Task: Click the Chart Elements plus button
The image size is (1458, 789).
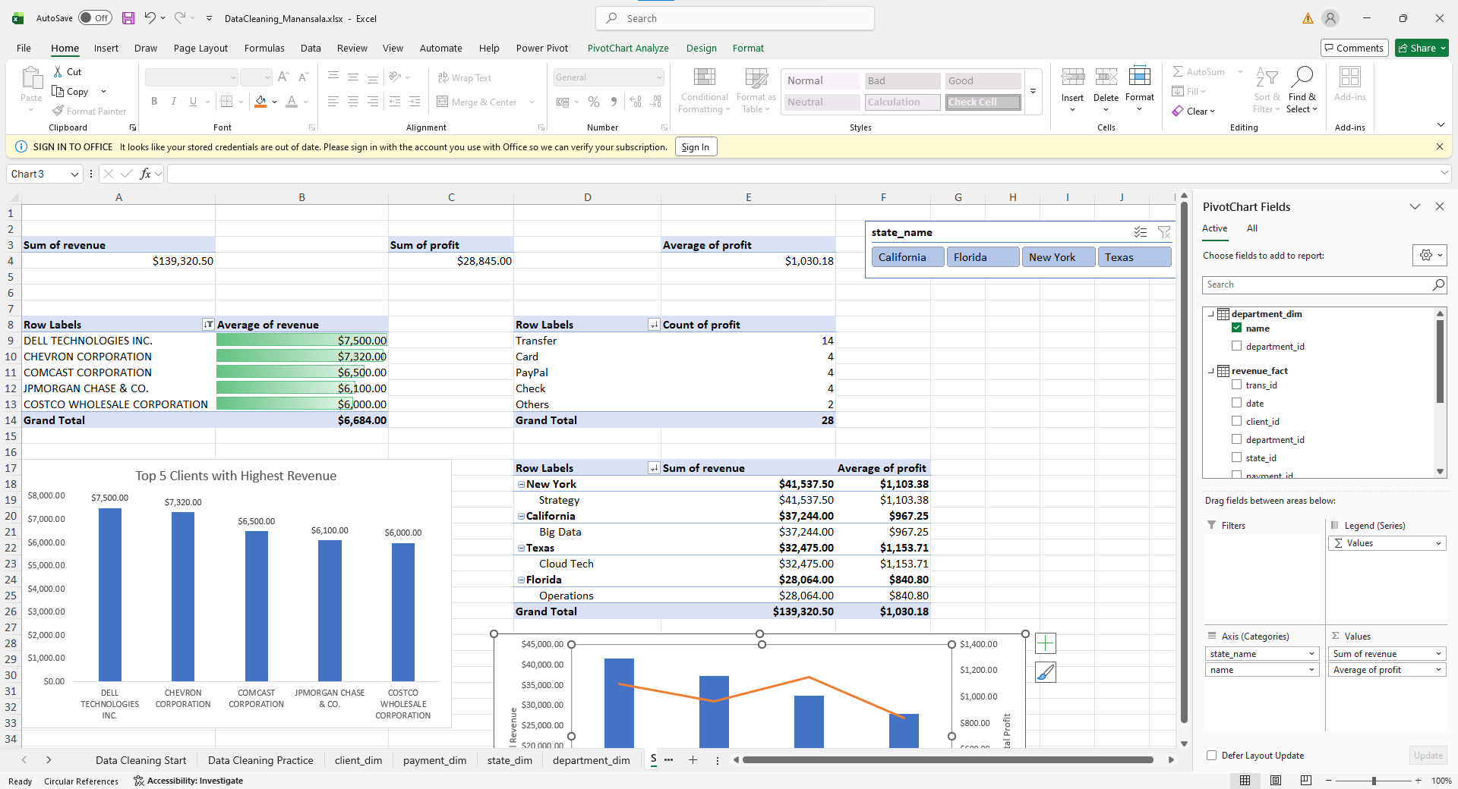Action: coord(1046,643)
